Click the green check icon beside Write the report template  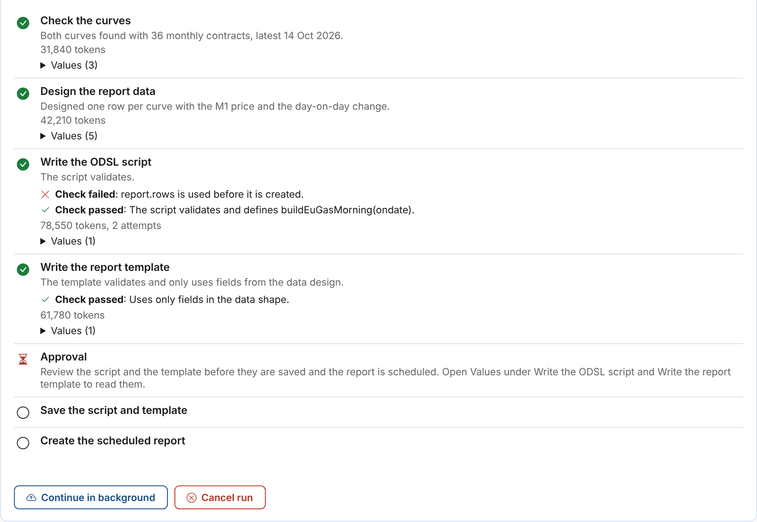(23, 270)
